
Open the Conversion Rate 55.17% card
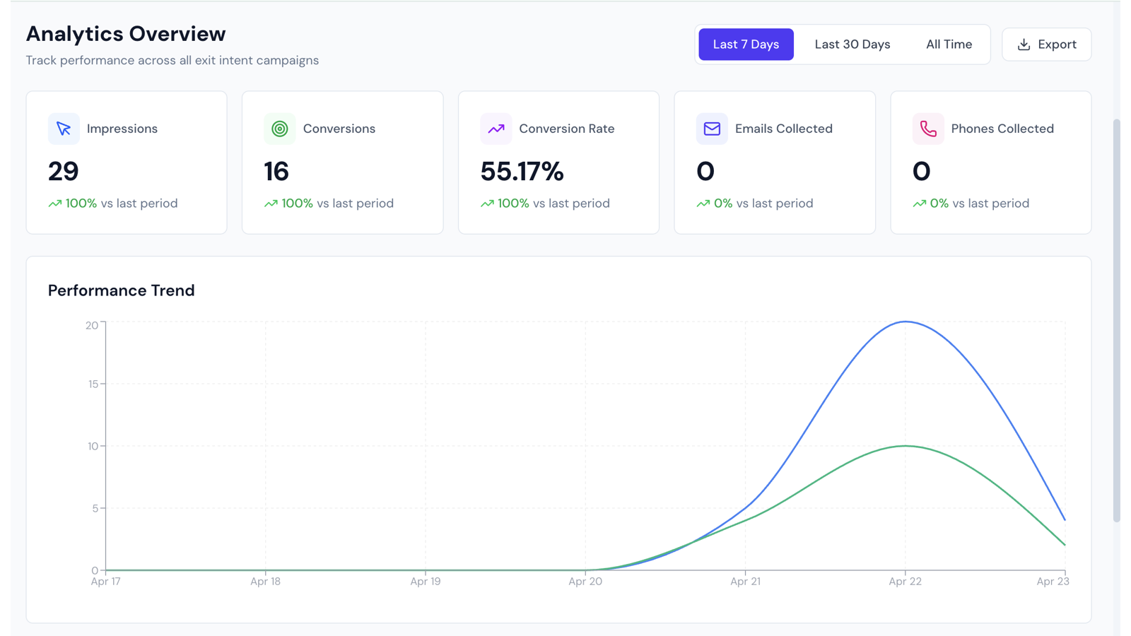[x=558, y=163]
